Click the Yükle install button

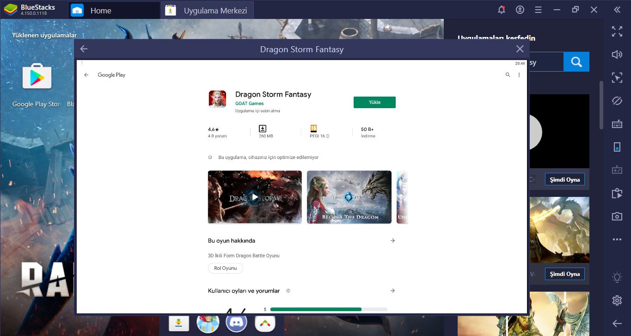click(x=374, y=102)
